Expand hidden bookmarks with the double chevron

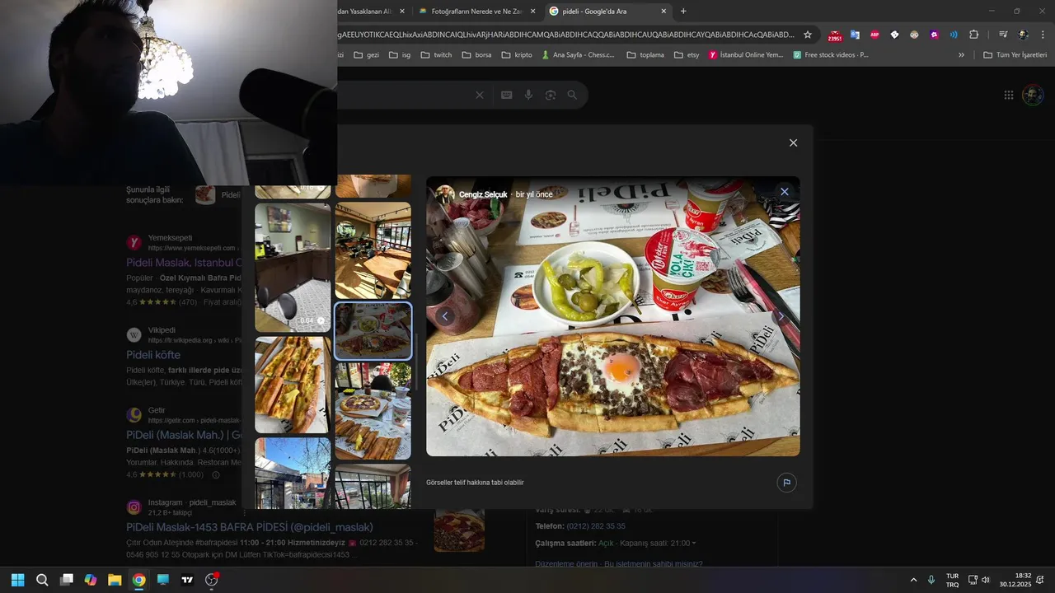point(961,55)
